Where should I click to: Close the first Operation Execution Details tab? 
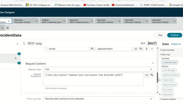(37, 21)
